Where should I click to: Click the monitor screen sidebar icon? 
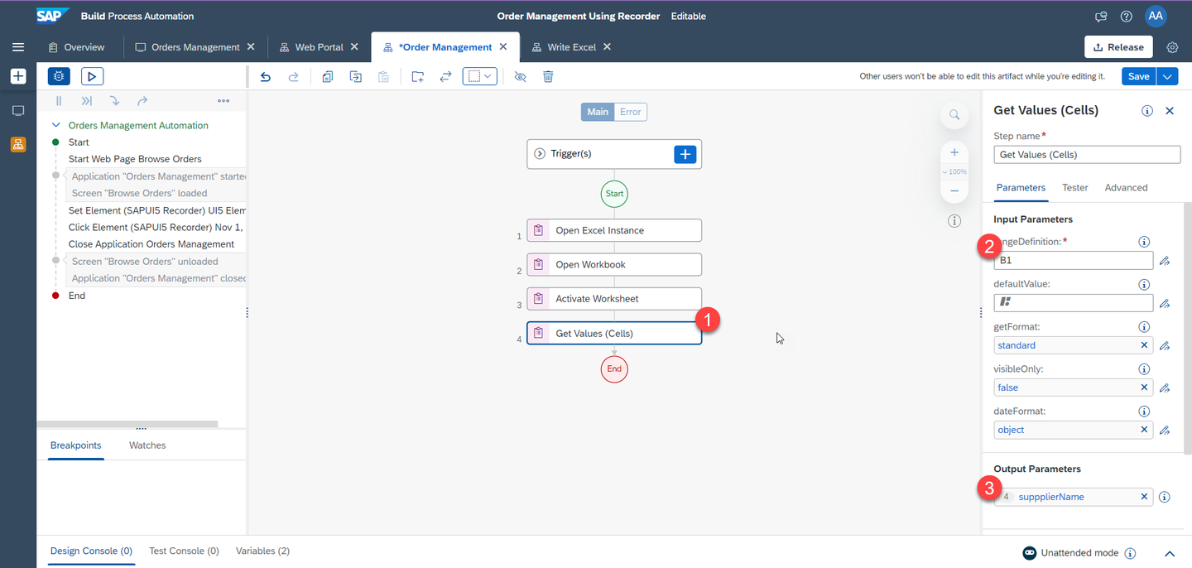click(x=18, y=110)
